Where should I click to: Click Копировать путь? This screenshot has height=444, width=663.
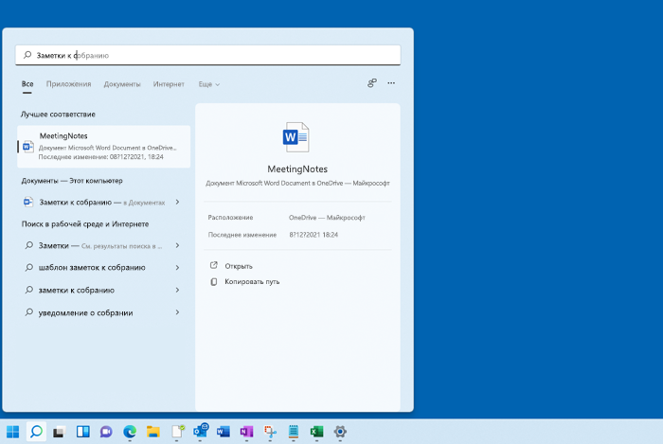point(252,281)
